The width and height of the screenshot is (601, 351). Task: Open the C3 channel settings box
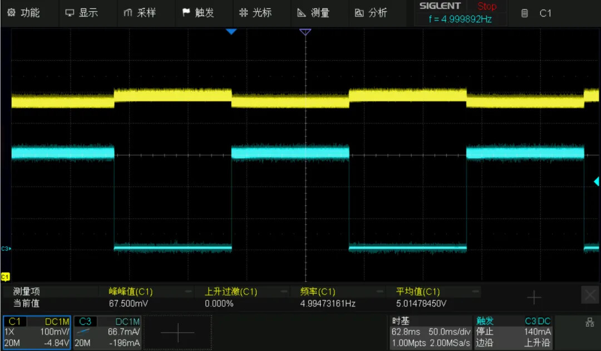coord(107,333)
